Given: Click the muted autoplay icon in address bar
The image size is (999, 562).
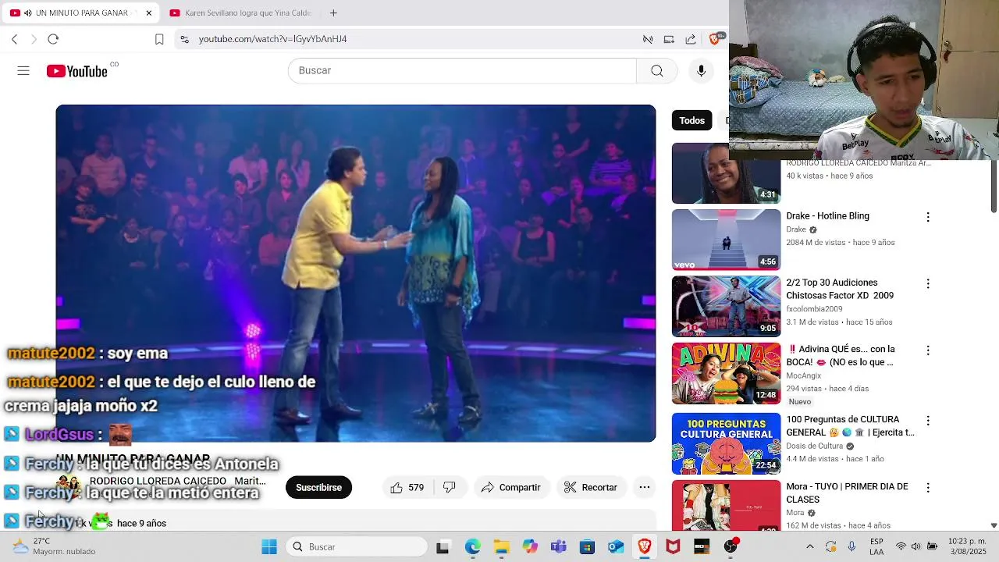Looking at the screenshot, I should [647, 39].
